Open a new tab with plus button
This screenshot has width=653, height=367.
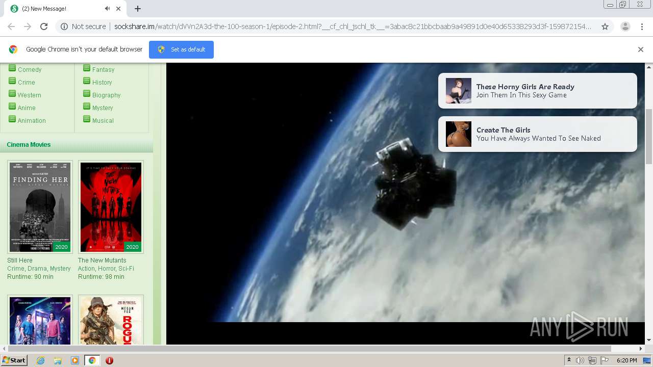pos(138,9)
